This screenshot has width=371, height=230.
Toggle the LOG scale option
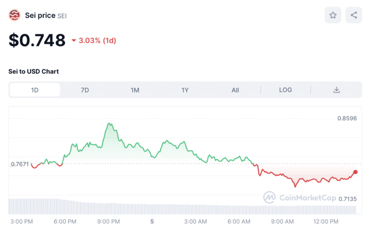click(x=285, y=90)
